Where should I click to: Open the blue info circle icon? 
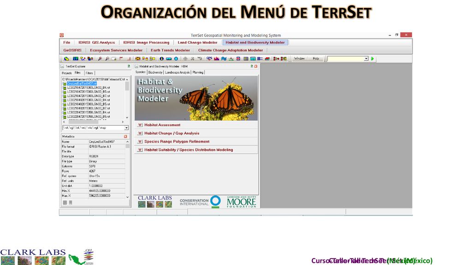[x=162, y=58]
